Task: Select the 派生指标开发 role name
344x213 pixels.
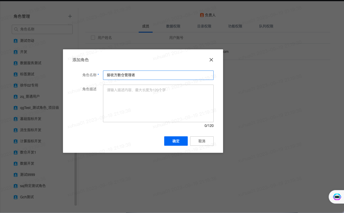Action: (x=31, y=130)
